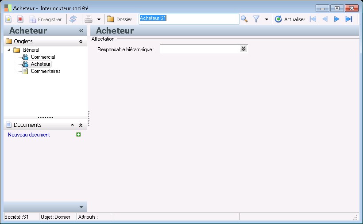Click the magnifying glass search icon

244,19
